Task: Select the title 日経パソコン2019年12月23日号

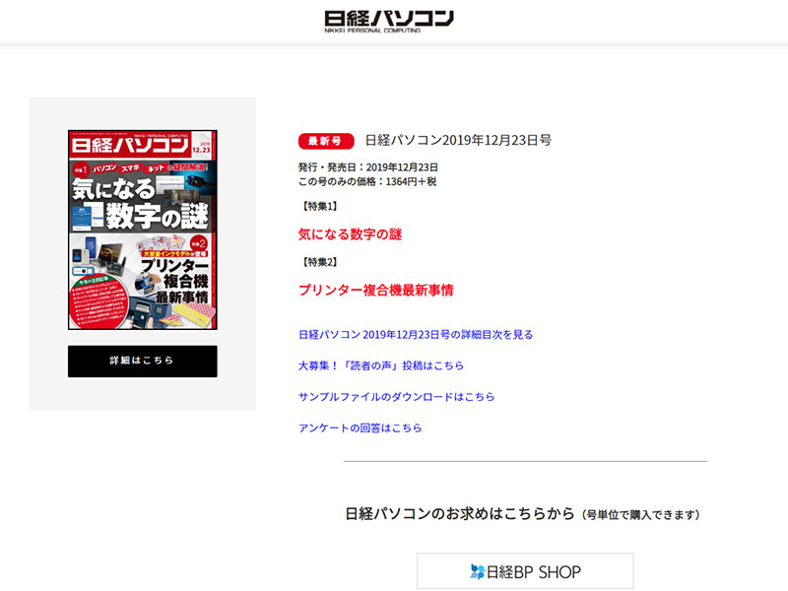Action: [458, 140]
